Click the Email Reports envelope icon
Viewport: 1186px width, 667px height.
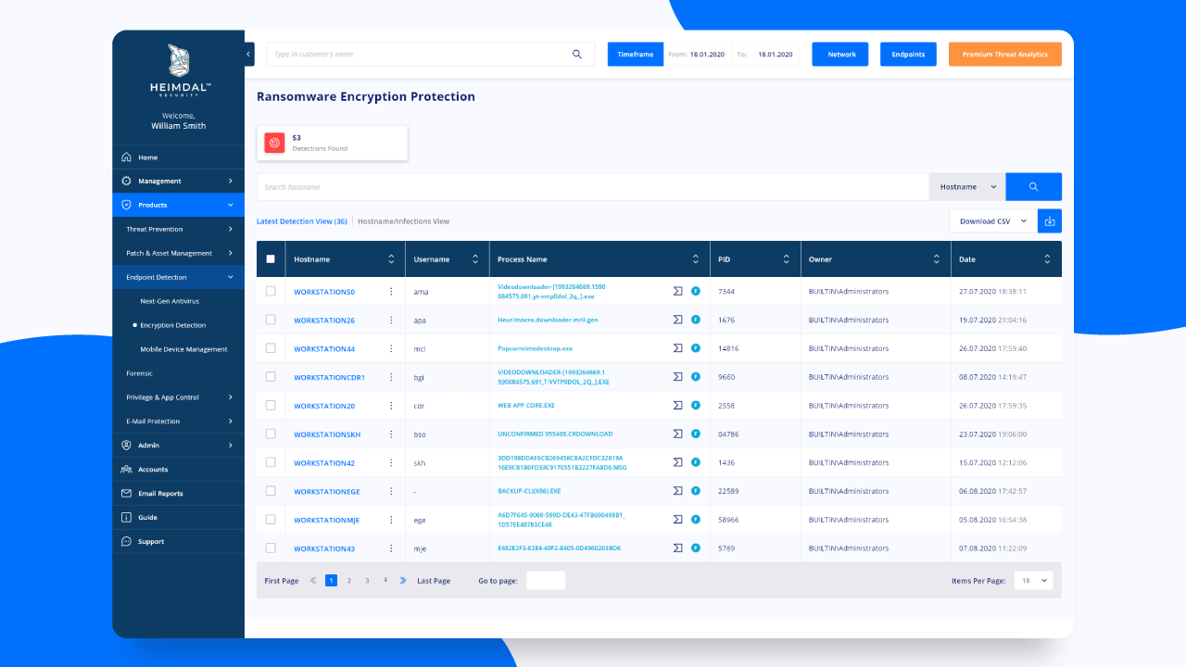pyautogui.click(x=126, y=494)
